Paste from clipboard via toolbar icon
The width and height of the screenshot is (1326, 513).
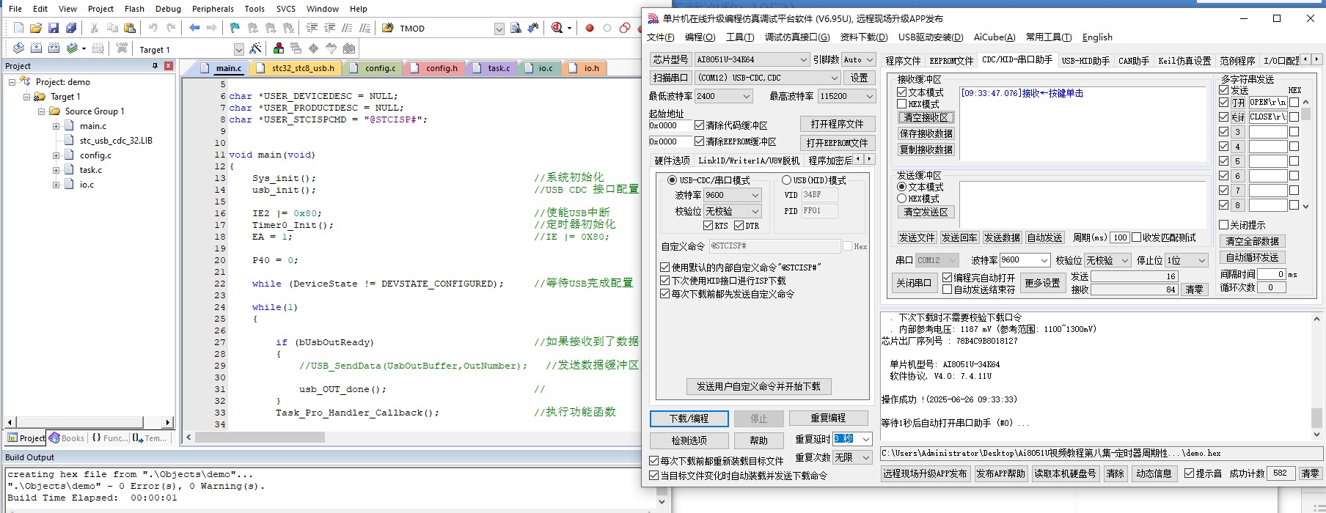tap(130, 28)
